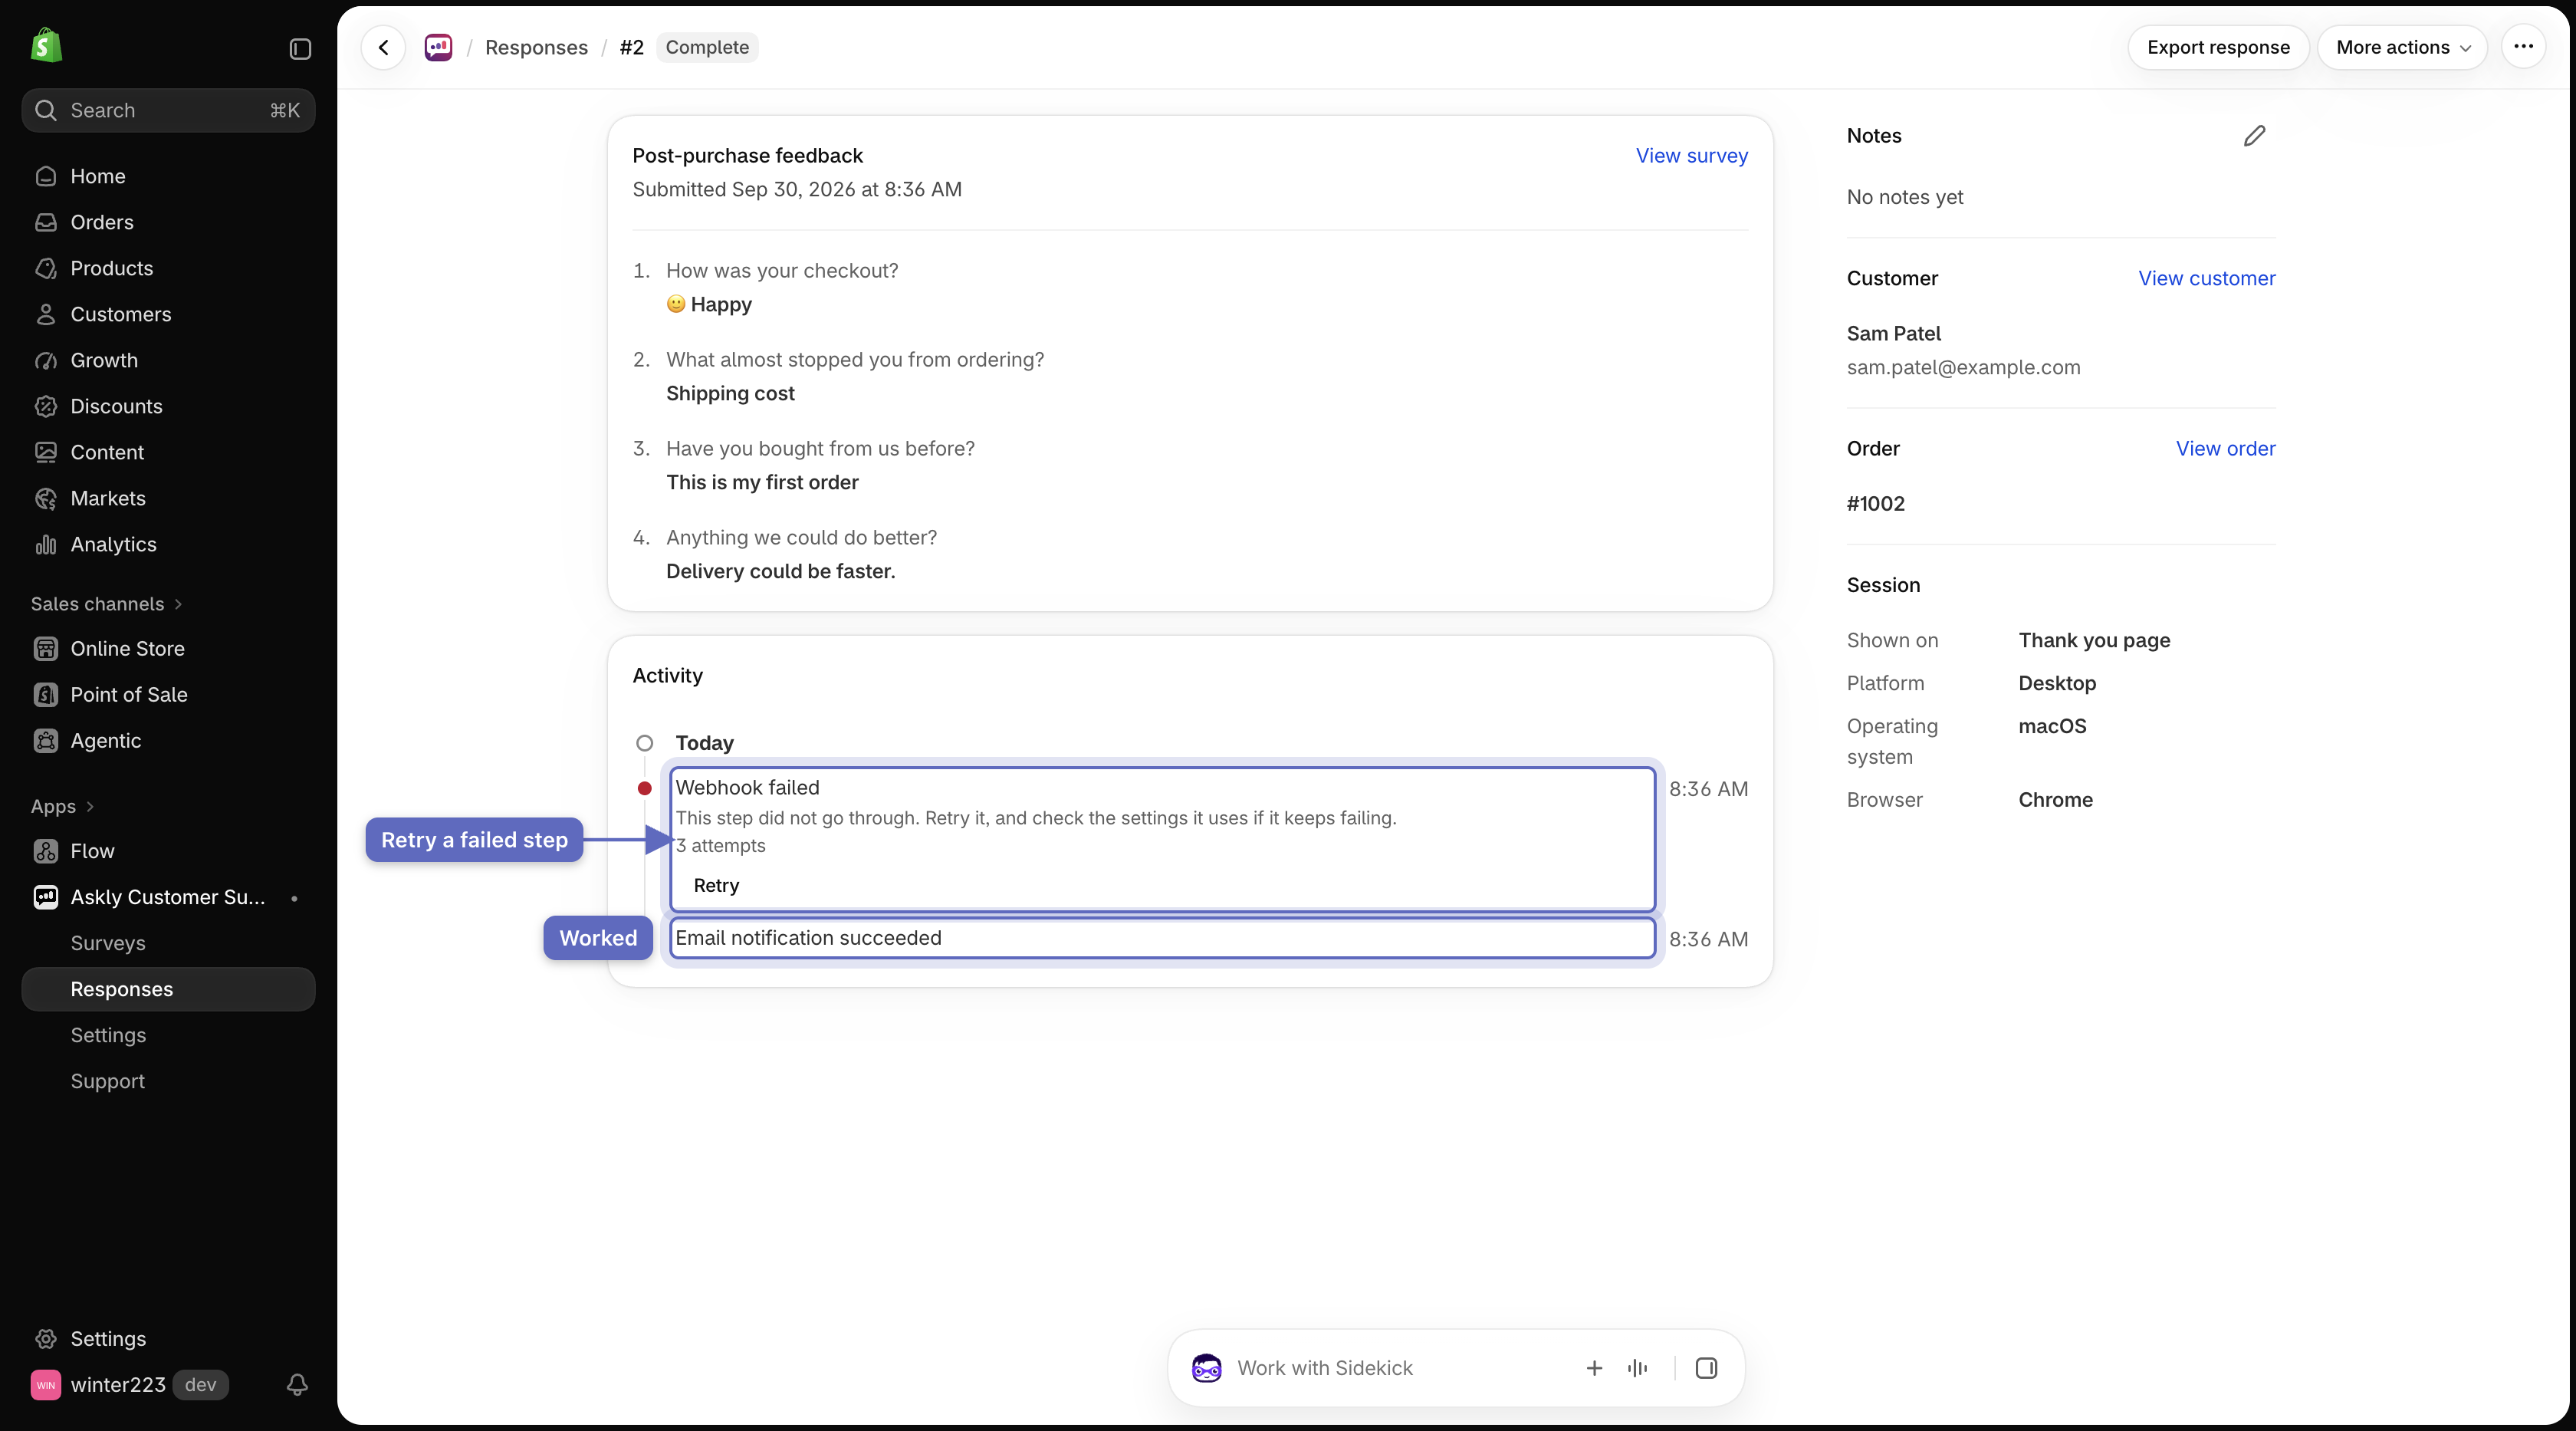
Task: Edit notes with the pencil icon
Action: click(2254, 136)
